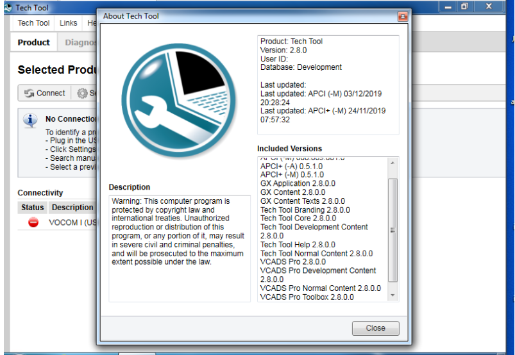Select 'Tech Tool Help 2.8.0.0' entry
The height and width of the screenshot is (355, 515).
(x=298, y=245)
